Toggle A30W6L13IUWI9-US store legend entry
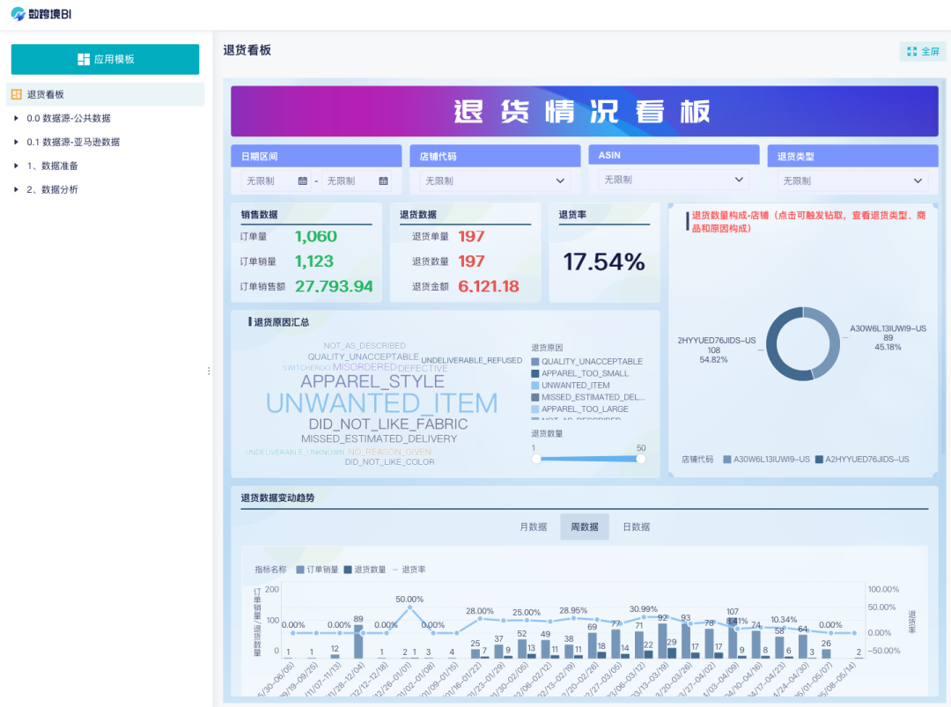The height and width of the screenshot is (707, 951). pos(767,460)
